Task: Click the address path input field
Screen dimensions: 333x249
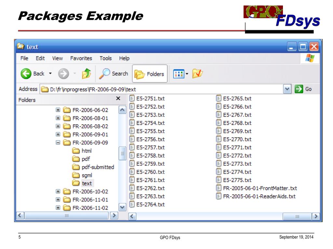Action: [161, 89]
